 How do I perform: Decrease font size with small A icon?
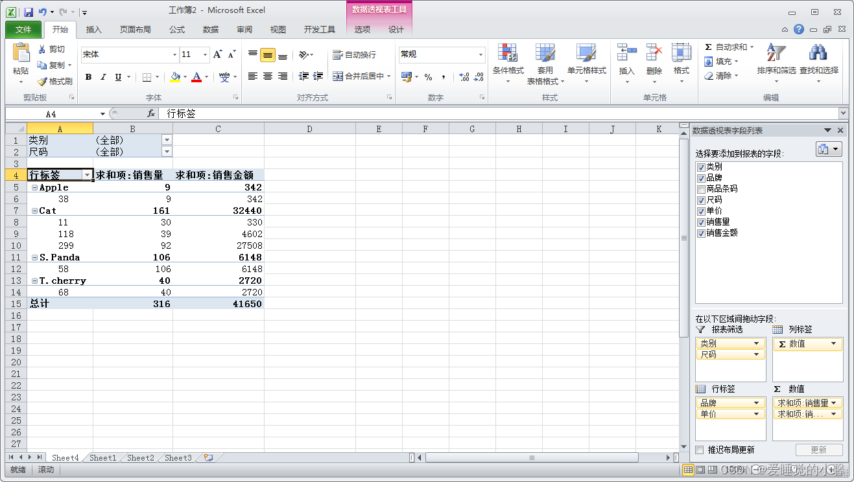(x=231, y=54)
